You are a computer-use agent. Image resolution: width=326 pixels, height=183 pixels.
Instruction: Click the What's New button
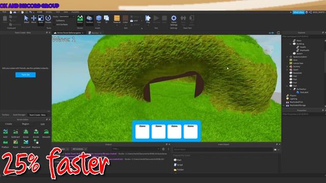[298, 12]
